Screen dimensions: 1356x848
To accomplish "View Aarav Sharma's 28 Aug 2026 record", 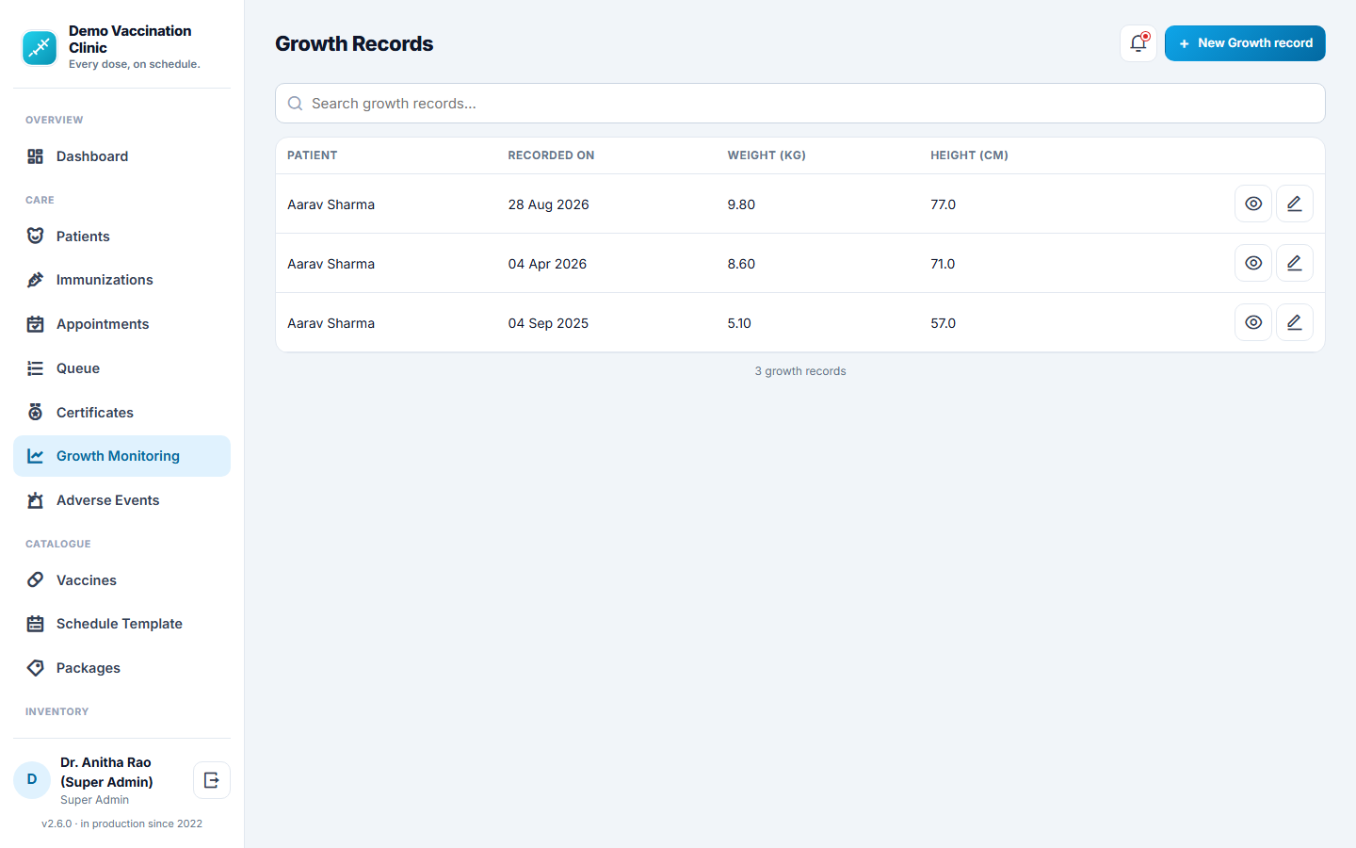I will pyautogui.click(x=1253, y=204).
